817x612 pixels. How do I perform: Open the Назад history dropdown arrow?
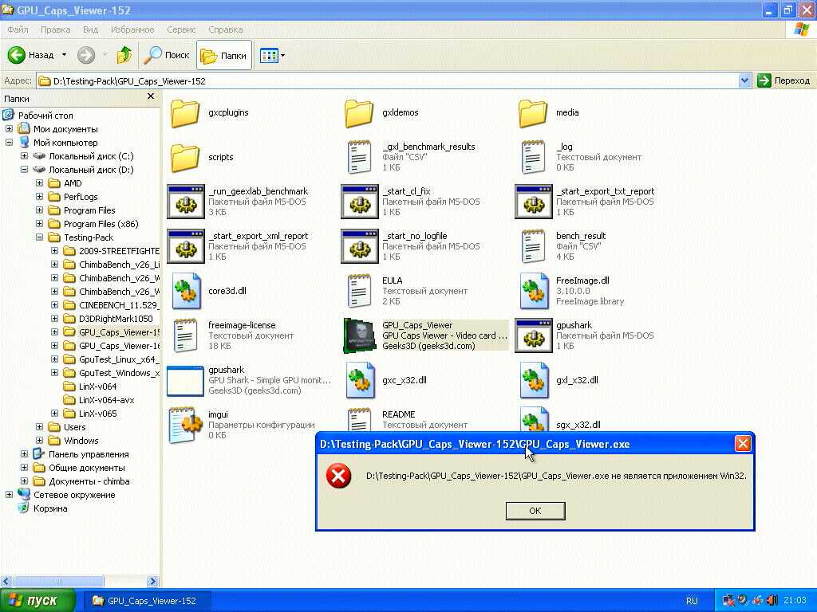pos(64,55)
